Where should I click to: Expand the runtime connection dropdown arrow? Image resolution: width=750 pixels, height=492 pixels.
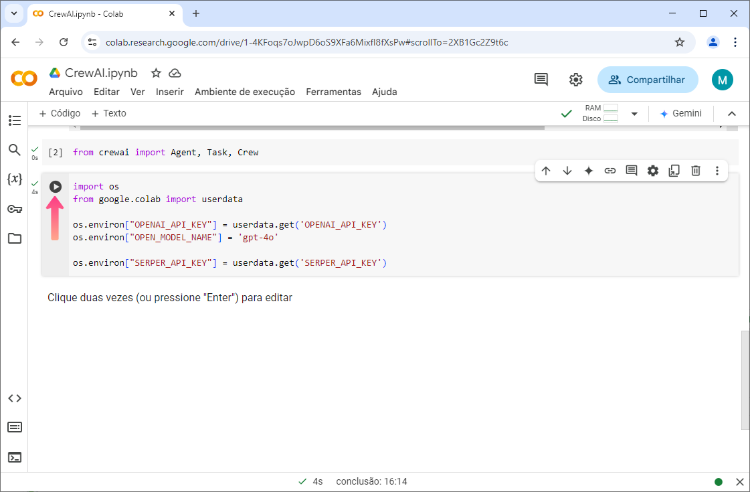tap(634, 114)
